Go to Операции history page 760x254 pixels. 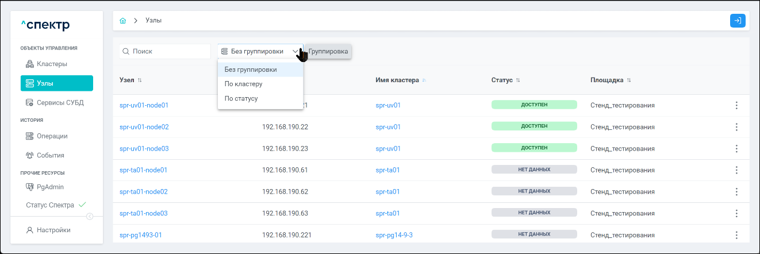click(x=52, y=136)
